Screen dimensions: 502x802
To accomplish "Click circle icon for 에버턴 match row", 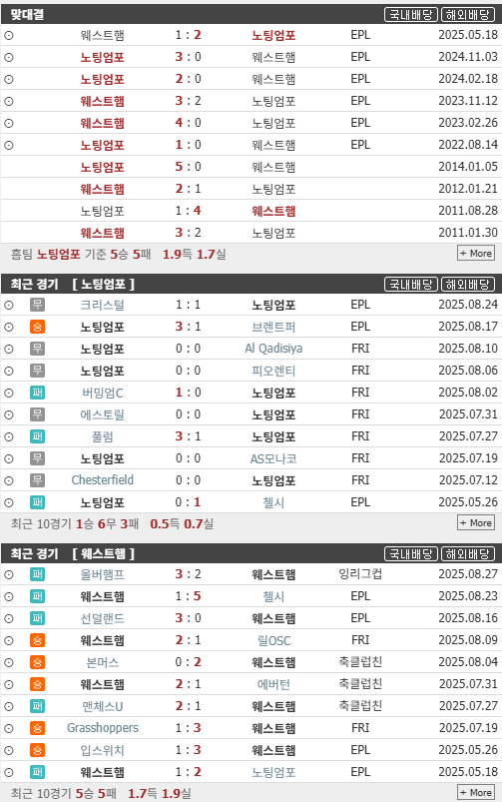I will (x=9, y=685).
